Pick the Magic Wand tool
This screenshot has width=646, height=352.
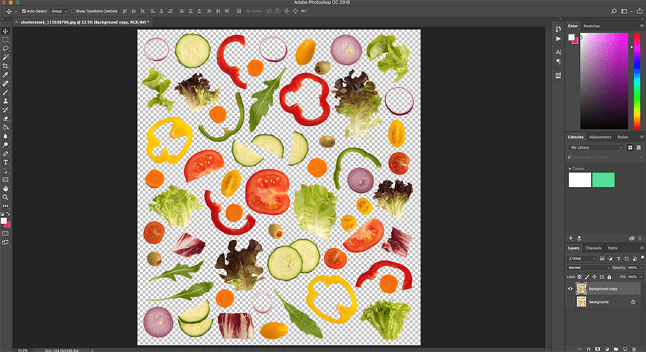(x=6, y=56)
